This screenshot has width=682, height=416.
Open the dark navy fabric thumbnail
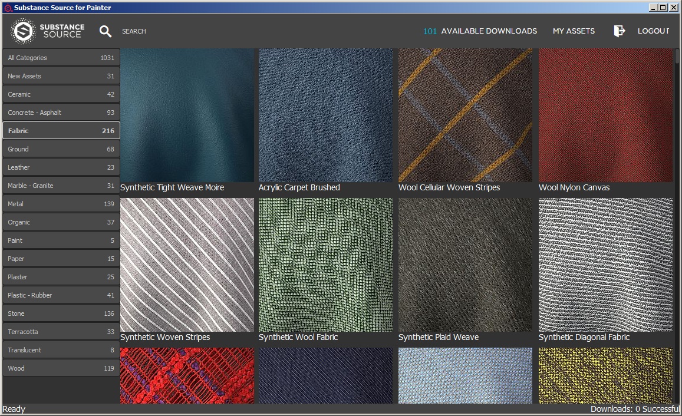coord(325,375)
